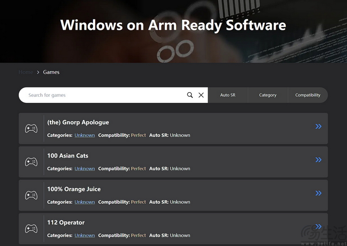Open the Category filter dropdown
Image resolution: width=347 pixels, height=246 pixels.
[x=267, y=95]
